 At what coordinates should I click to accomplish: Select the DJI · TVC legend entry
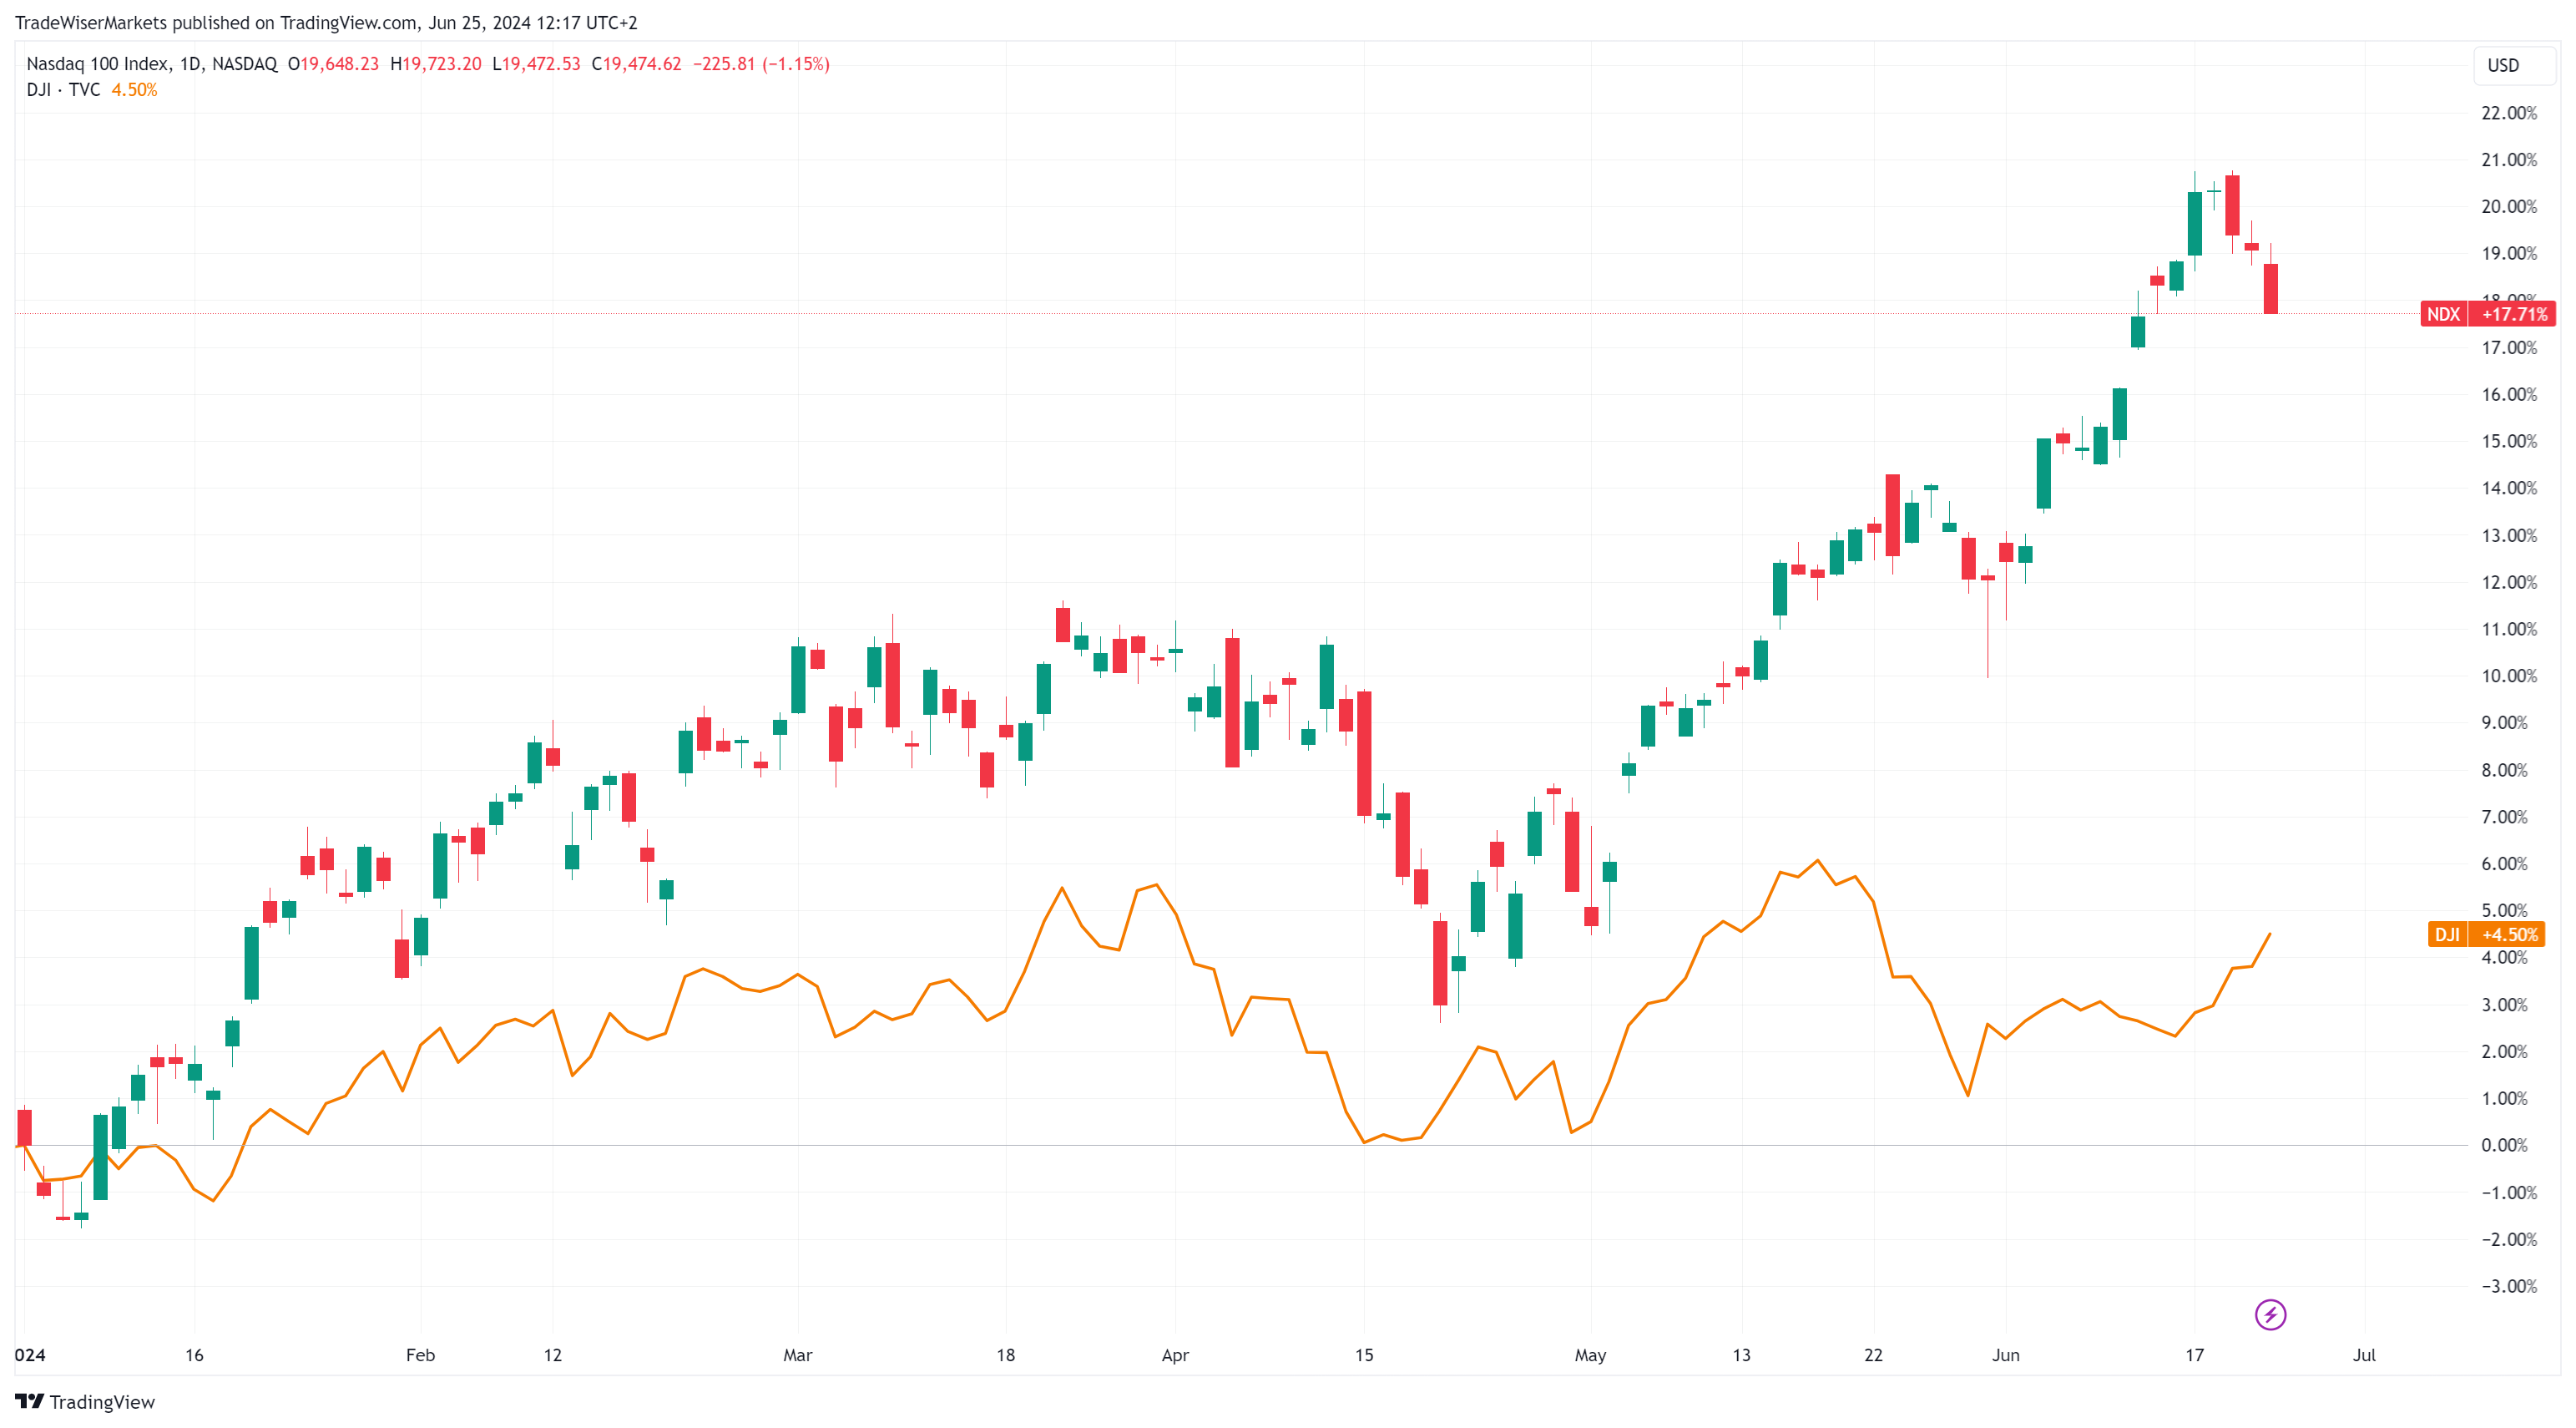tap(63, 90)
